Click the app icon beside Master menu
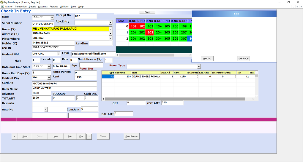Viewport: 303px width, 162px height. pos(2,7)
